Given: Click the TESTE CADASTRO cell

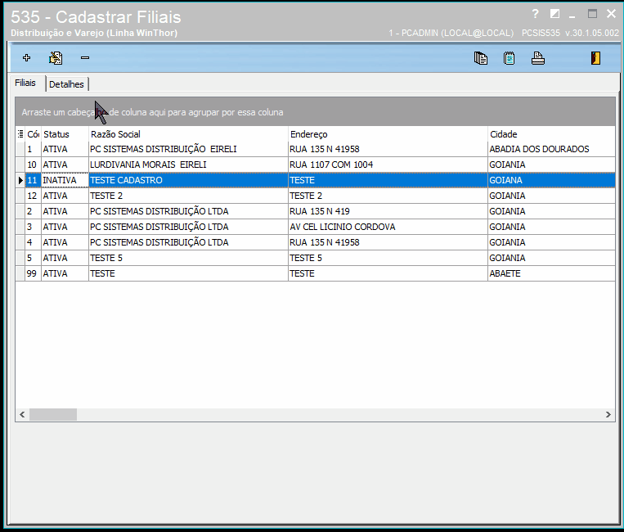Looking at the screenshot, I should (188, 180).
